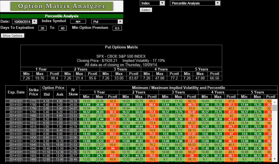
Task: Select the 5 Years header in the matrix
Action: (x=257, y=92)
